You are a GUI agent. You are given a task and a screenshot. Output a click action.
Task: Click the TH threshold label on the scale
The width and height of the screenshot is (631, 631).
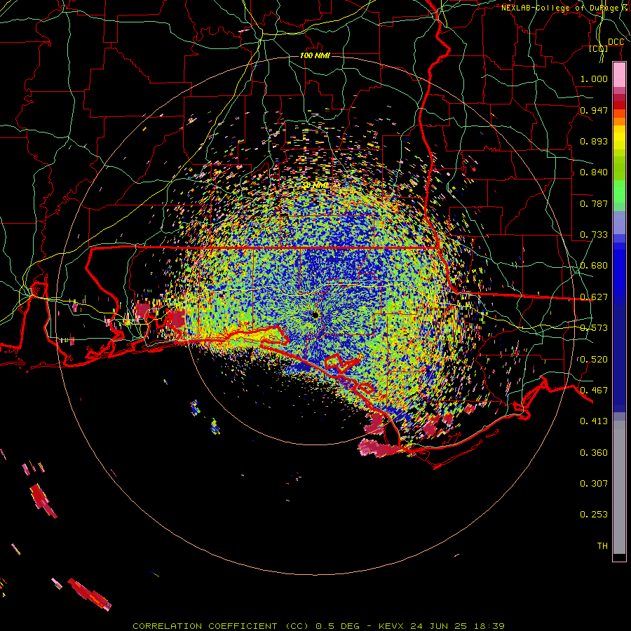point(602,546)
